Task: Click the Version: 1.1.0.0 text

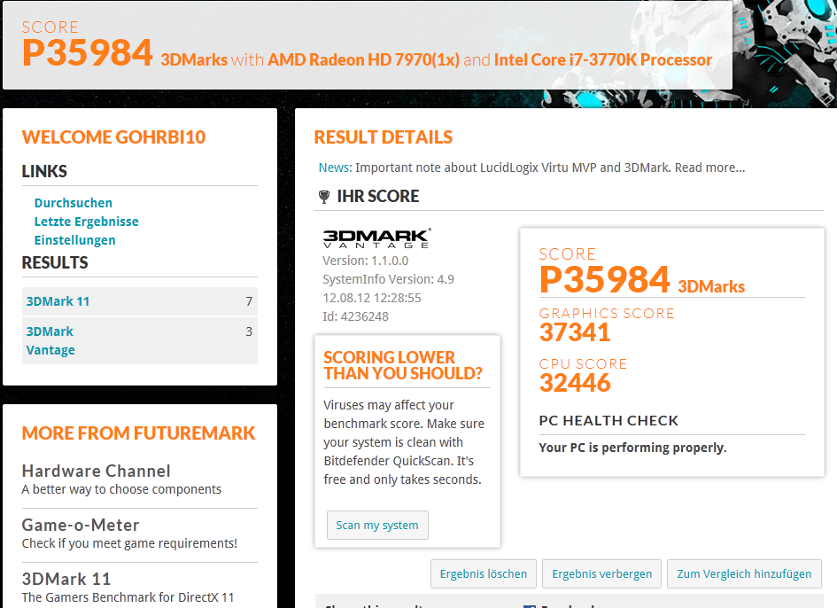Action: pyautogui.click(x=366, y=261)
